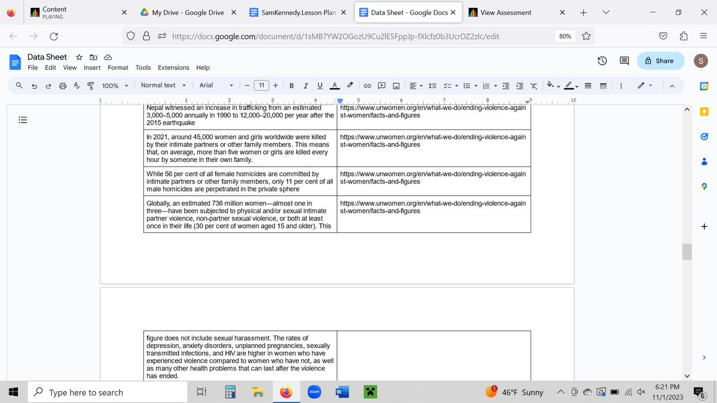Open the highlight color picker
Viewport: 717px width, 403px height.
(x=350, y=85)
